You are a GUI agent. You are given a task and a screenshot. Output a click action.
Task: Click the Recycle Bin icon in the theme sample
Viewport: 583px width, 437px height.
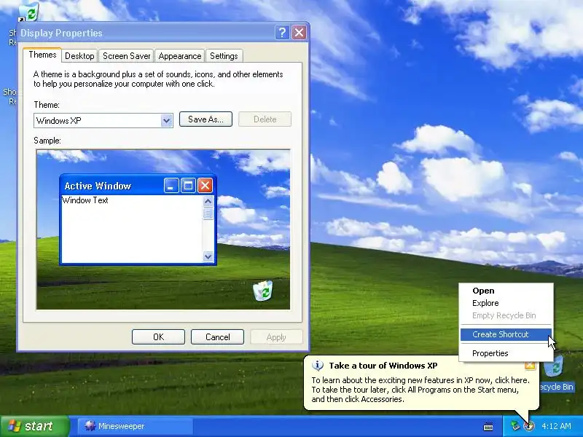262,291
